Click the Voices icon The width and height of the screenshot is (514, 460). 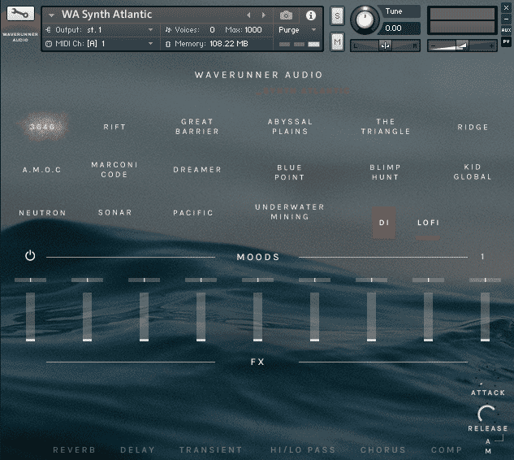pyautogui.click(x=168, y=30)
